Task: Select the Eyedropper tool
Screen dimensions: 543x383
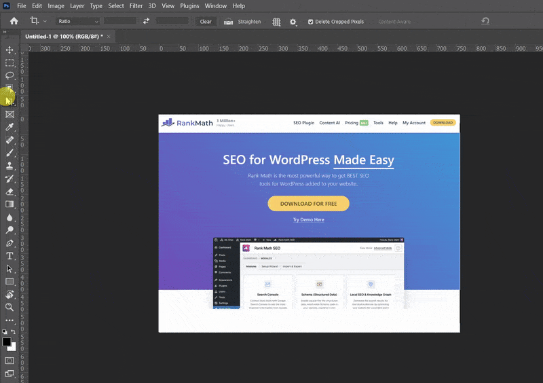Action: (10, 127)
